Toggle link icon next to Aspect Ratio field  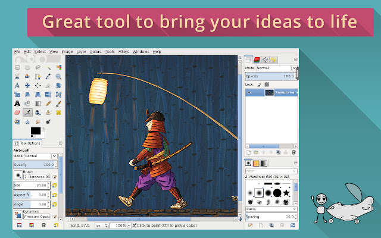[54, 195]
